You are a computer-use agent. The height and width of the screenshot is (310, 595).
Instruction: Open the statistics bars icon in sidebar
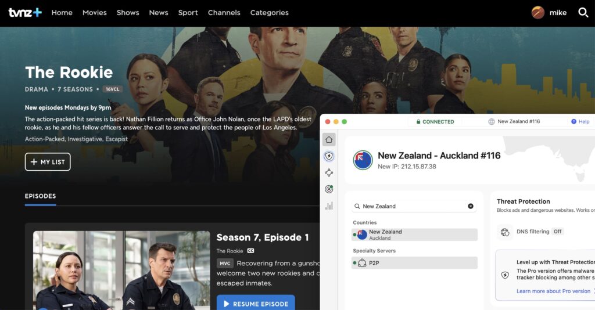point(329,206)
